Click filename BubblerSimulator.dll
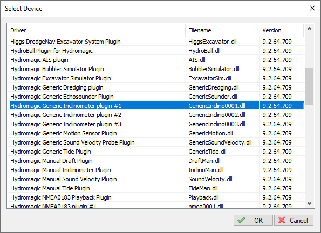321x233 pixels. pyautogui.click(x=214, y=69)
